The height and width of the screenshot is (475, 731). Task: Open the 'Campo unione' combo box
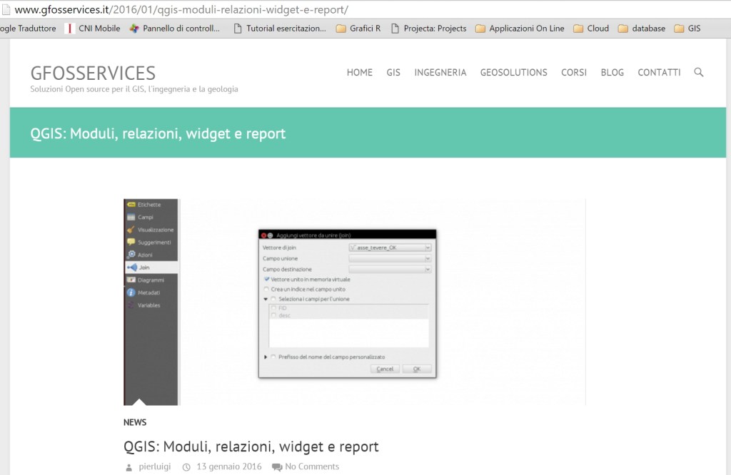[390, 259]
